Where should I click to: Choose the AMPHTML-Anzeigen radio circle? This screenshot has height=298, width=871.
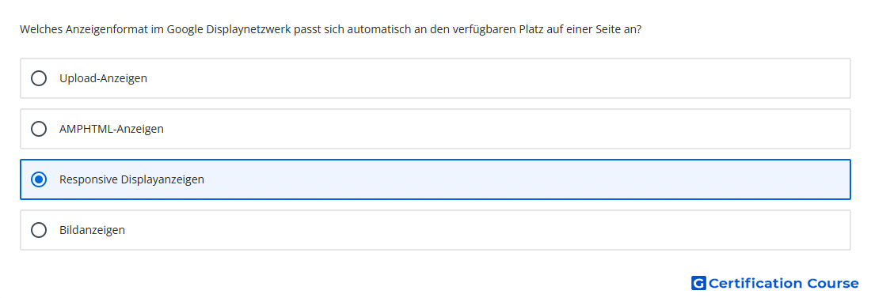click(x=39, y=129)
